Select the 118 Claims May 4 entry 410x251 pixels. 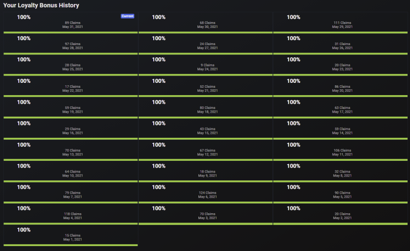[x=71, y=214]
